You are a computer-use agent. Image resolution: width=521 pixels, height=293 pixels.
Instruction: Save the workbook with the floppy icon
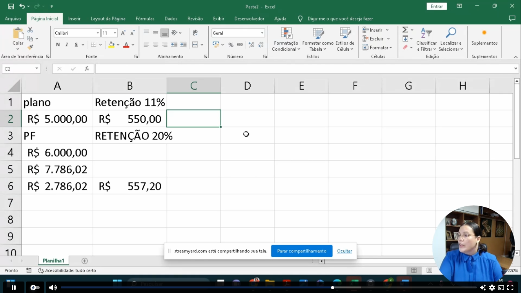pos(11,6)
